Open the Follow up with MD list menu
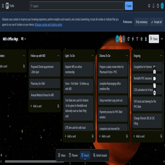Screen dimensions: 165x165 click(58, 56)
